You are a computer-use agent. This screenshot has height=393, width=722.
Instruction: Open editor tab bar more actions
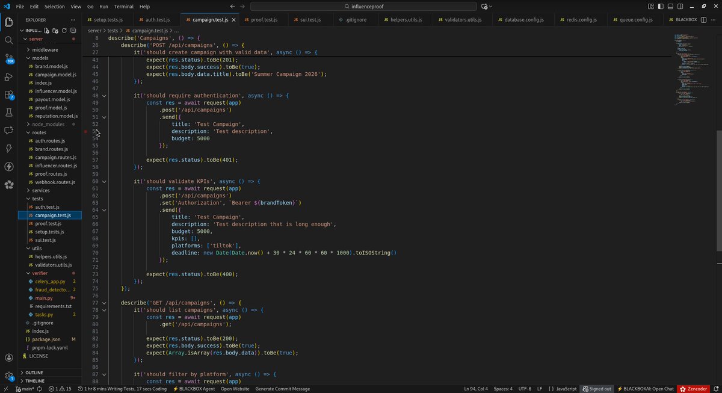(x=714, y=20)
